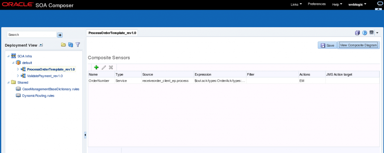Click the Save button
Screen dimensions: 384x153
(327, 45)
